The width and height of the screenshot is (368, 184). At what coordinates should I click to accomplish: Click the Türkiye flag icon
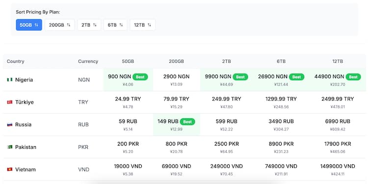click(x=10, y=102)
